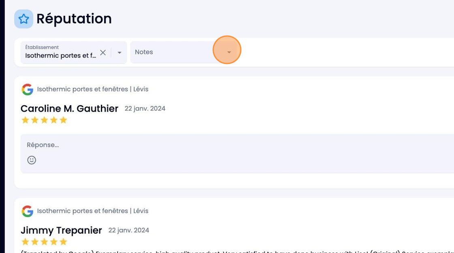This screenshot has width=454, height=253.
Task: Select reviewer name Jimmy Trepanier
Action: [61, 230]
